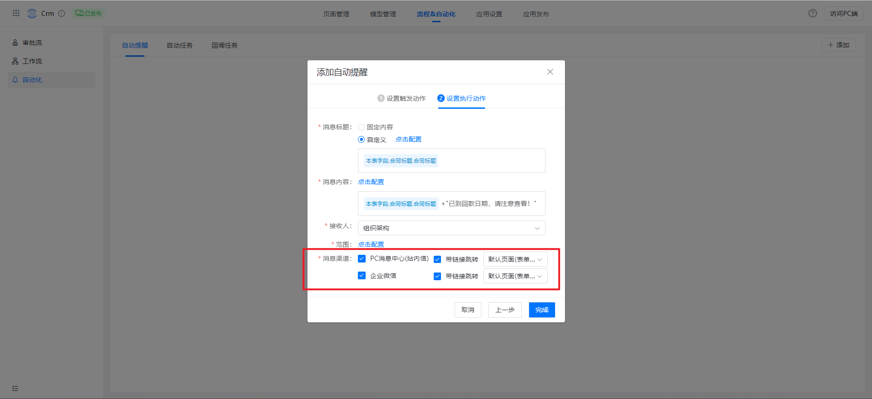Image resolution: width=872 pixels, height=399 pixels.
Task: Click the 取消 button
Action: tap(468, 310)
